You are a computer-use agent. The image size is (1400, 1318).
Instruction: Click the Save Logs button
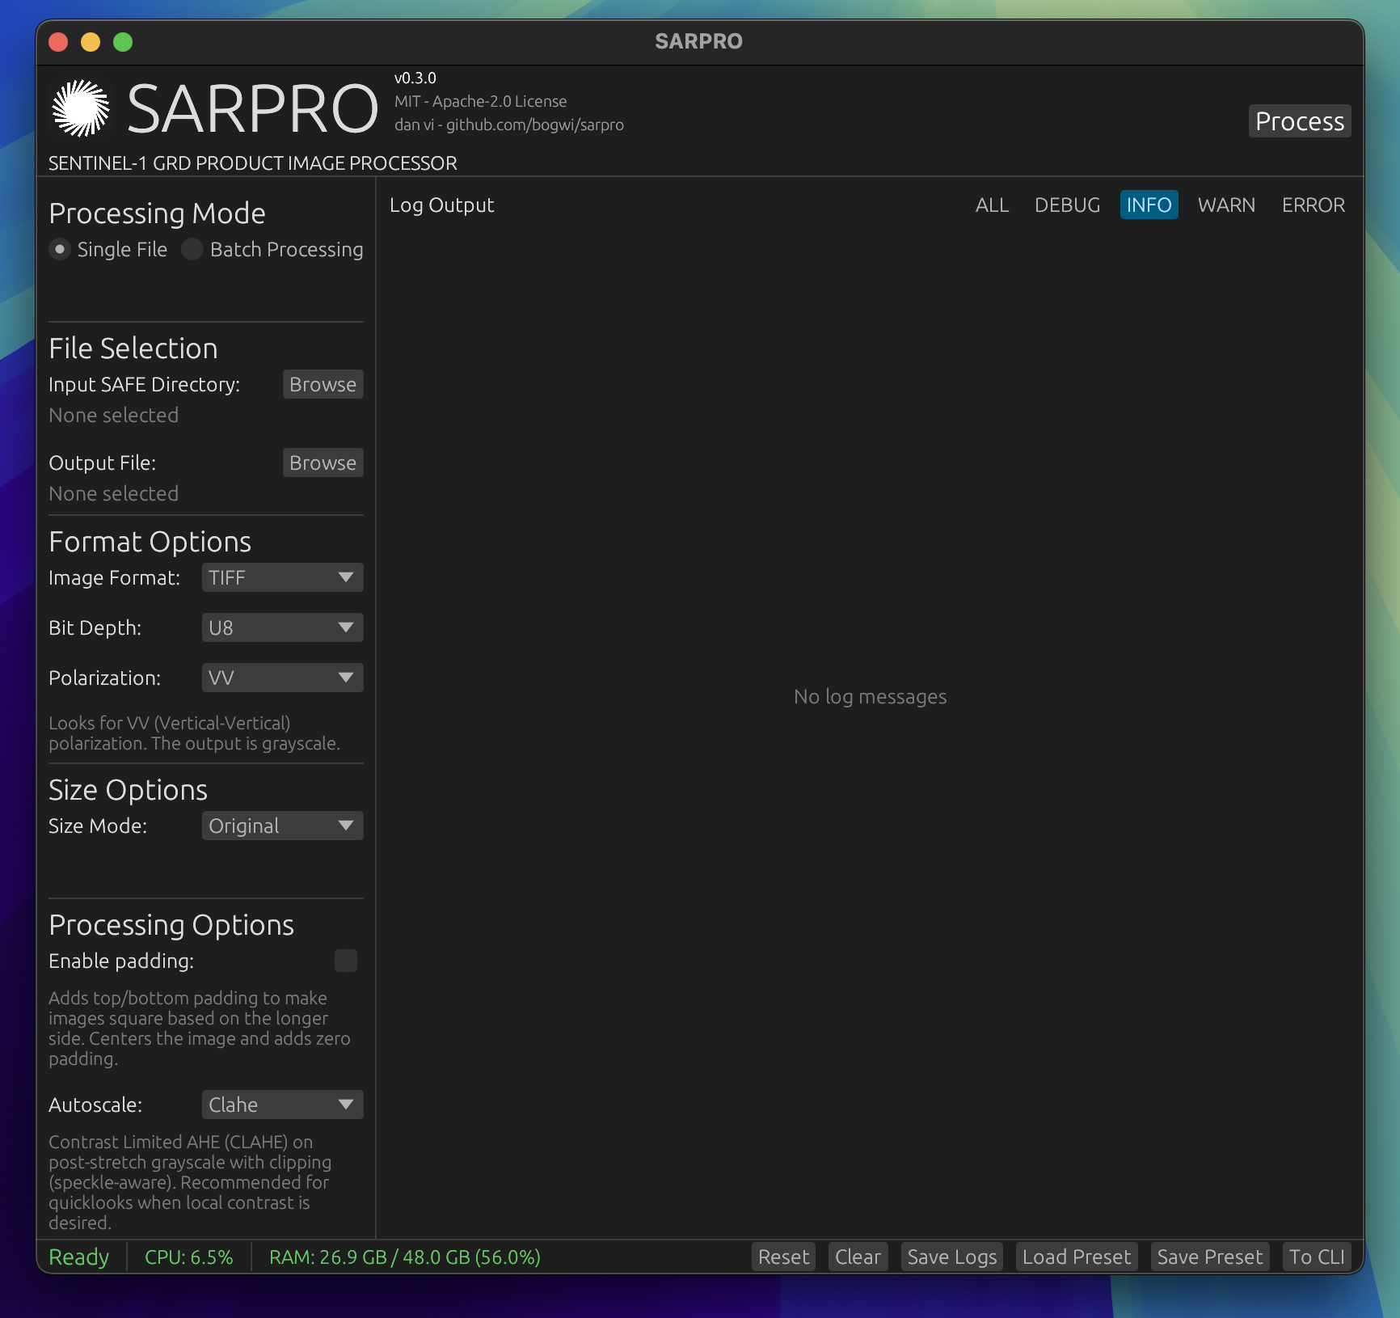951,1257
